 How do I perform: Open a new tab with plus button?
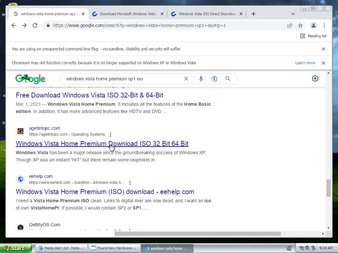[253, 14]
